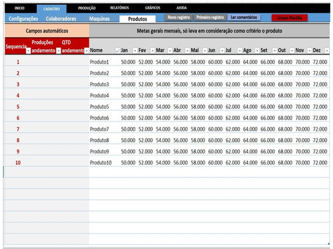Open the Out column filter dropdown
Viewport: 333px width, 249px height.
pos(292,50)
